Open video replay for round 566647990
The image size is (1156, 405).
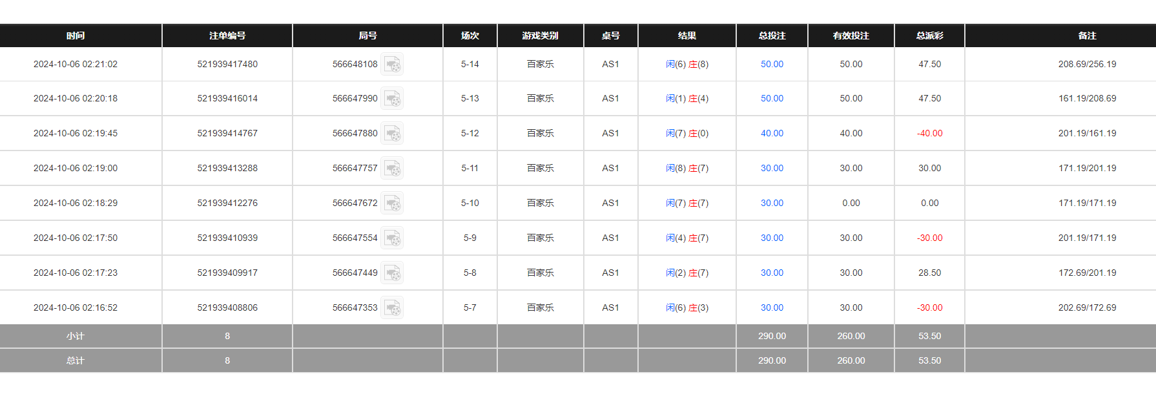tap(392, 99)
